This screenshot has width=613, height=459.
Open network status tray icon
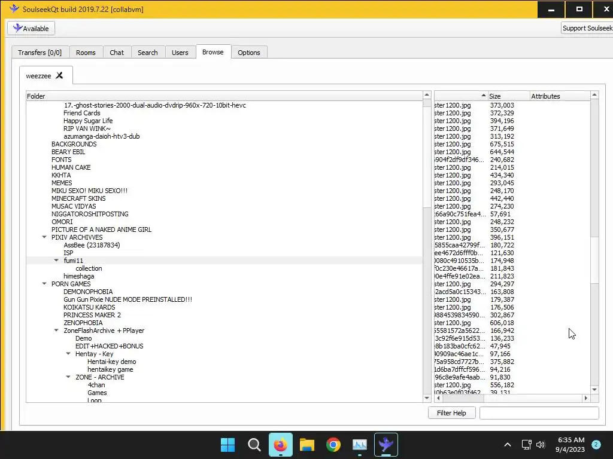click(526, 445)
